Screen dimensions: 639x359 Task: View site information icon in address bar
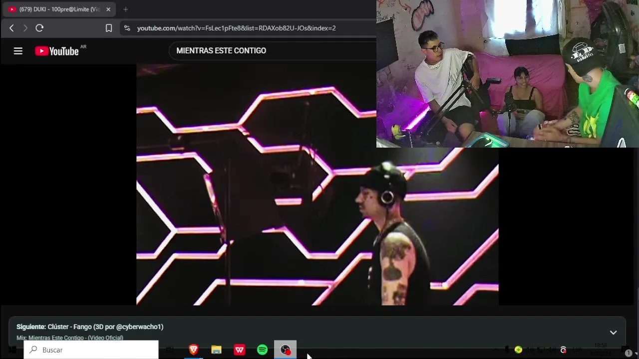click(x=127, y=28)
